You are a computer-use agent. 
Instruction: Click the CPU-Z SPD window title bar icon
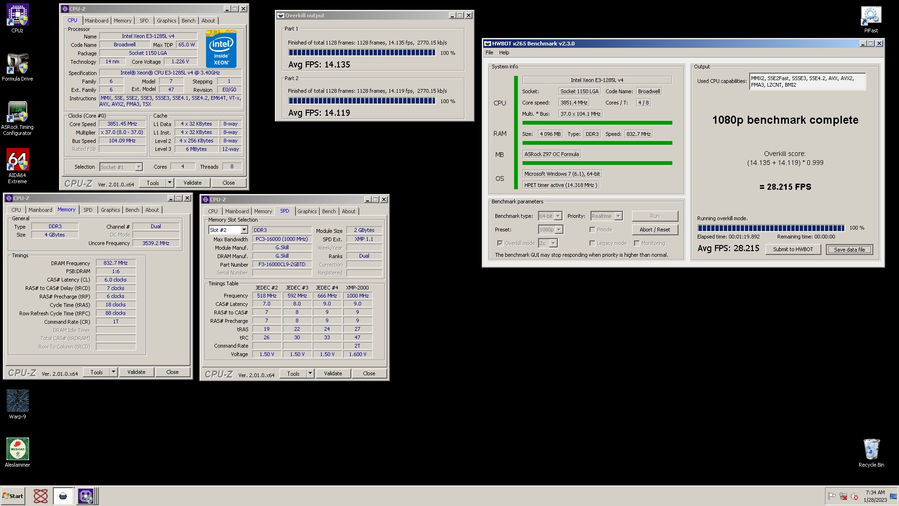[206, 200]
